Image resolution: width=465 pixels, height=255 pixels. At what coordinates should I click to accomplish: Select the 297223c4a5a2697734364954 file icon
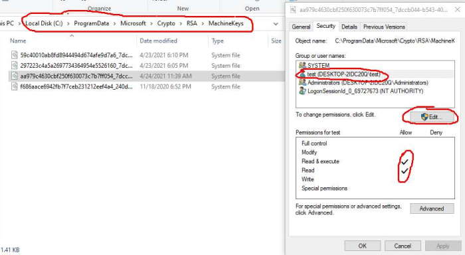coord(14,65)
